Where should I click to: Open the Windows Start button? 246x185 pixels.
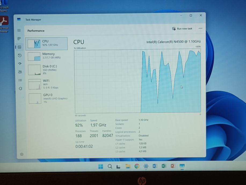click(x=101, y=166)
